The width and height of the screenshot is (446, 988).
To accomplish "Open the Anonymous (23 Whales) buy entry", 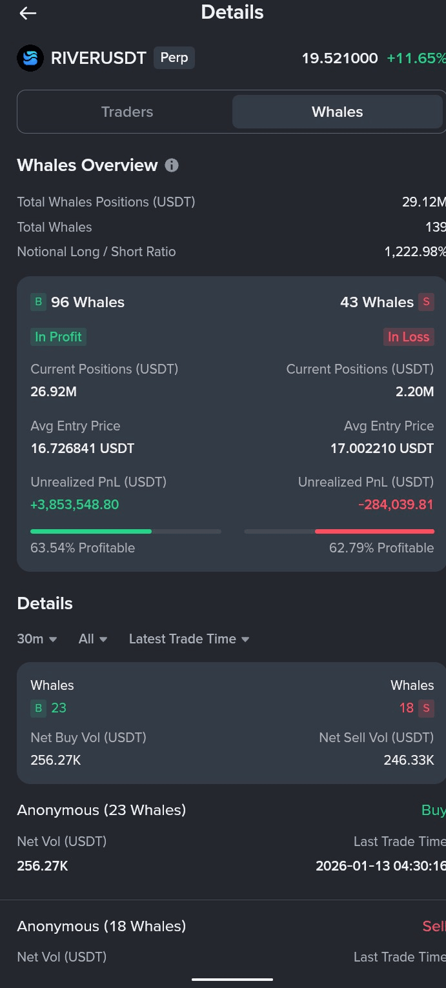I will (101, 810).
